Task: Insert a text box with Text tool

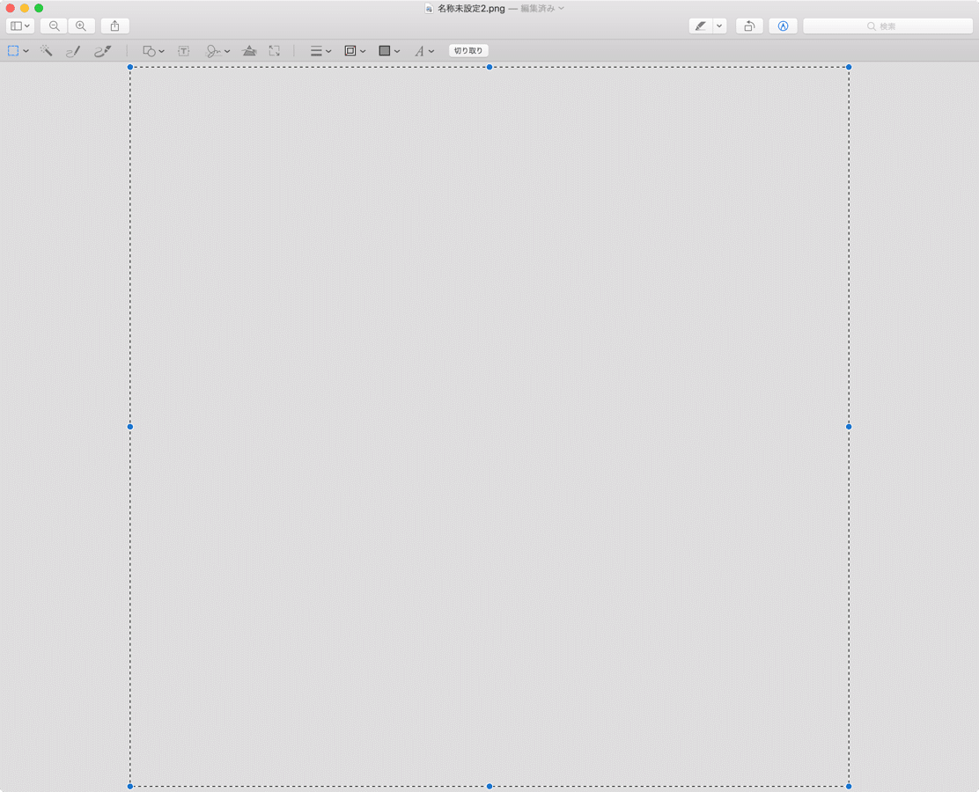Action: (183, 51)
